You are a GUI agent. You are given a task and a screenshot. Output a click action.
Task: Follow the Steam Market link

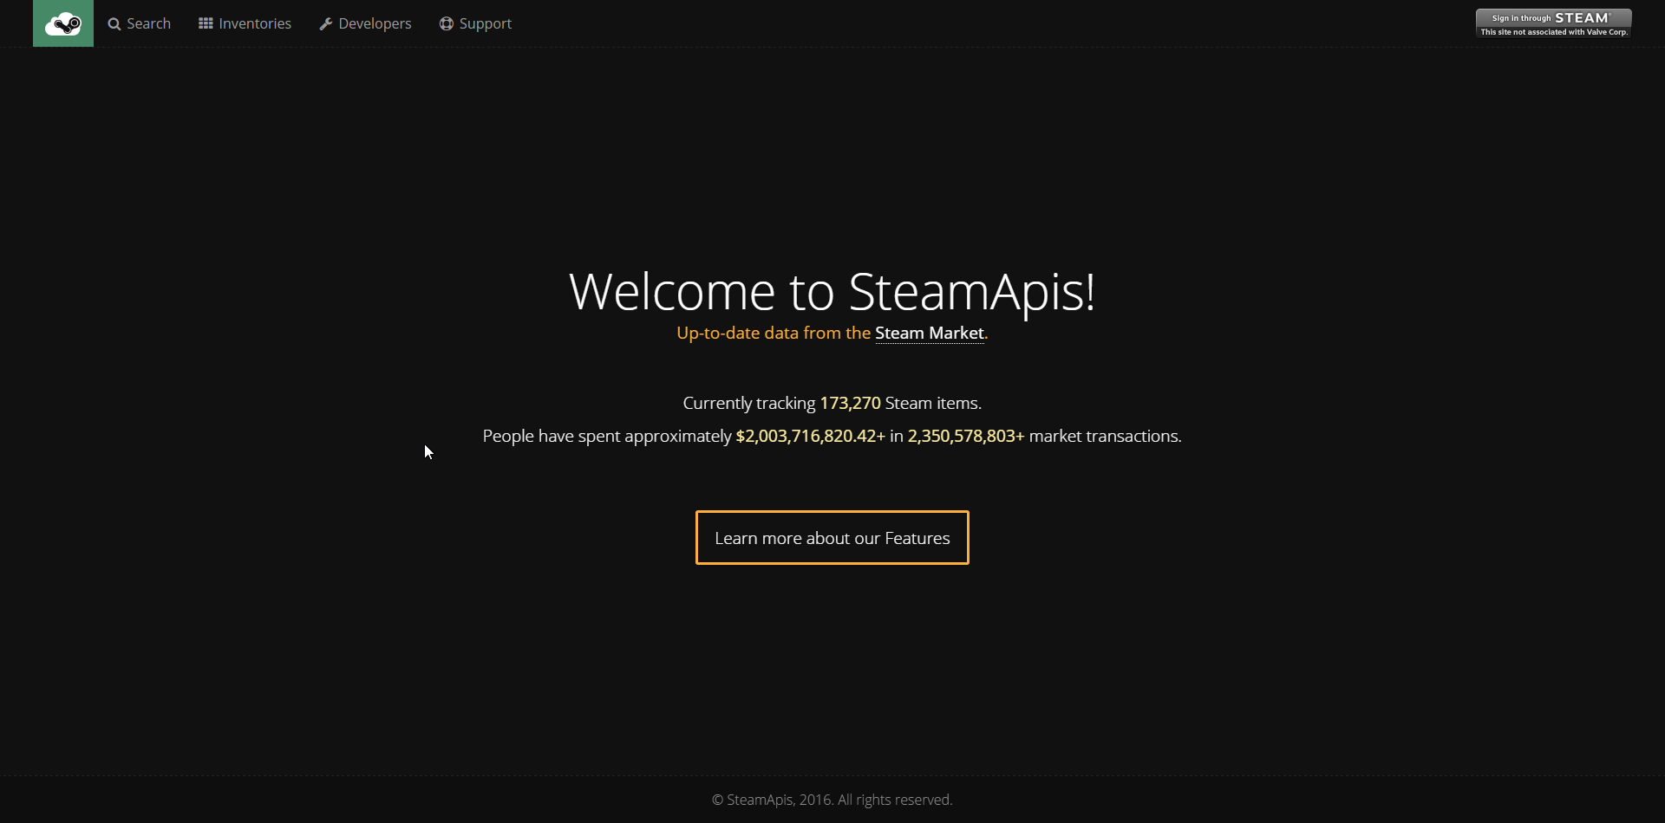point(929,334)
